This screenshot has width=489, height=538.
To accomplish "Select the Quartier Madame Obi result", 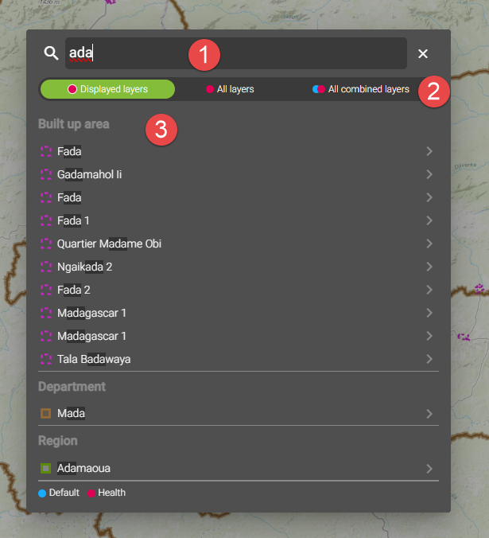I will point(239,244).
